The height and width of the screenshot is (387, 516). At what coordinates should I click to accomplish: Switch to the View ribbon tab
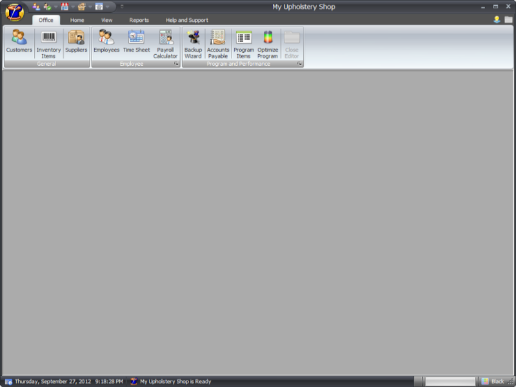[x=106, y=20]
